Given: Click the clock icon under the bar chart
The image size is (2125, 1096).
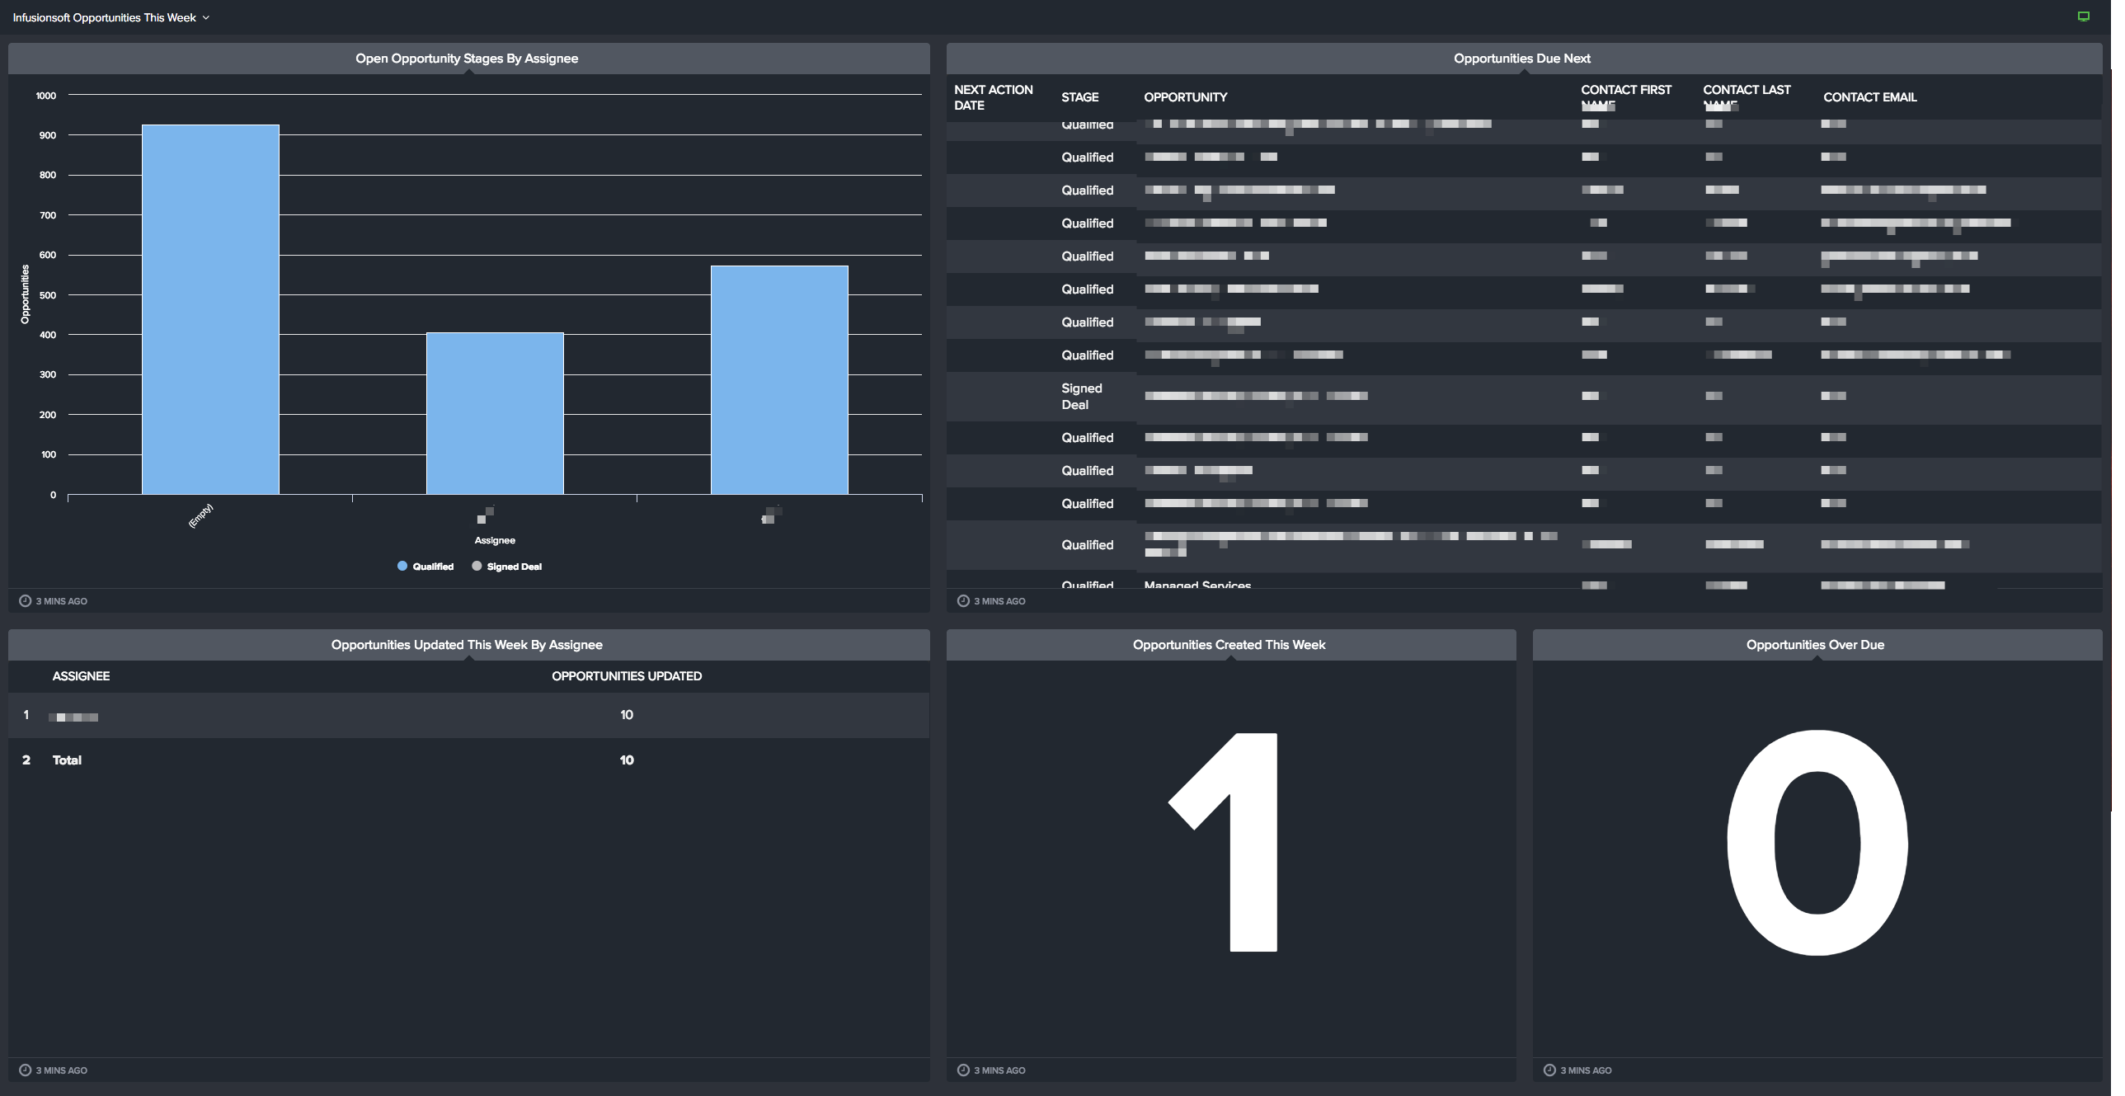Looking at the screenshot, I should (x=25, y=601).
